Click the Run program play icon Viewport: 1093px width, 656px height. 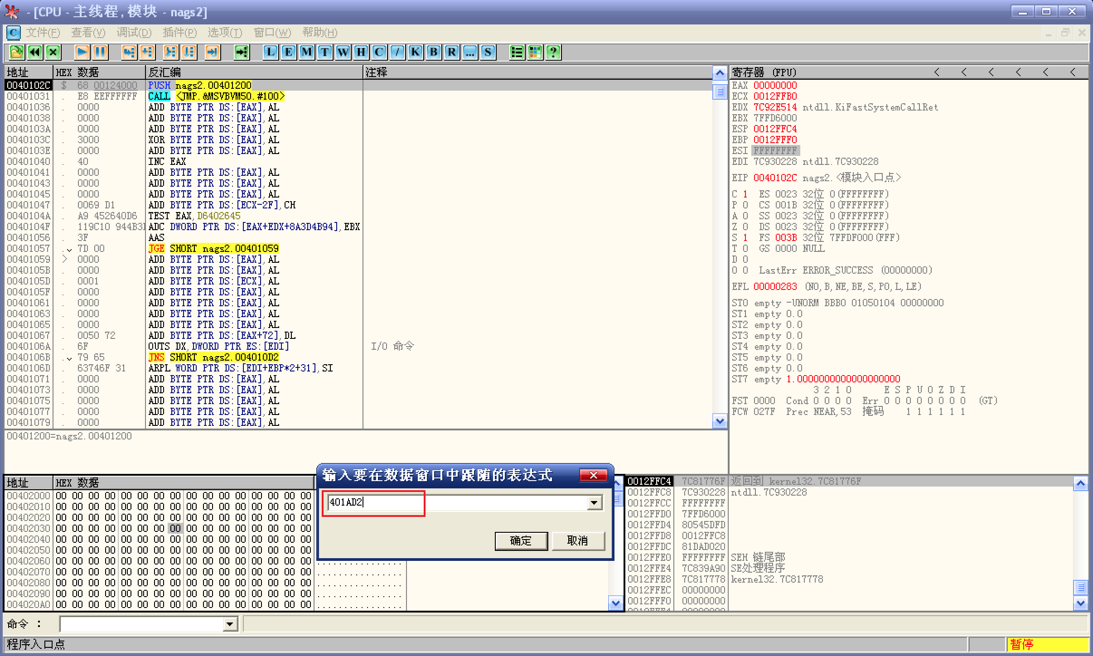[x=82, y=52]
